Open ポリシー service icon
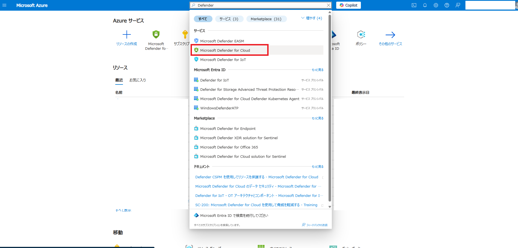 tap(361, 34)
